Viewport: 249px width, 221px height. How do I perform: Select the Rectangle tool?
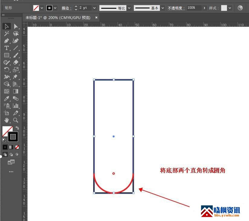[x=7, y=55]
